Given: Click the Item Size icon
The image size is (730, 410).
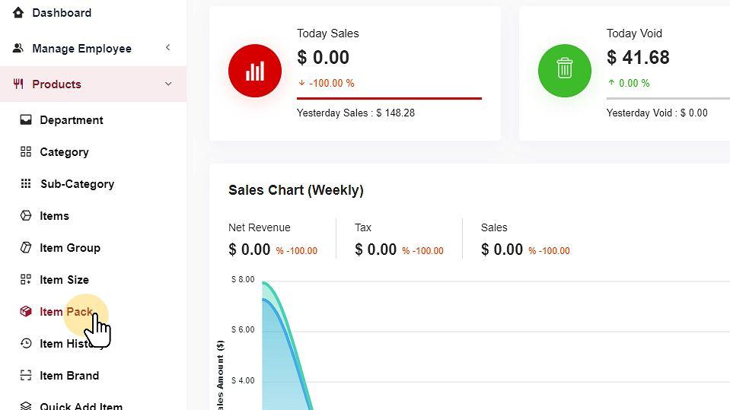Looking at the screenshot, I should [26, 280].
